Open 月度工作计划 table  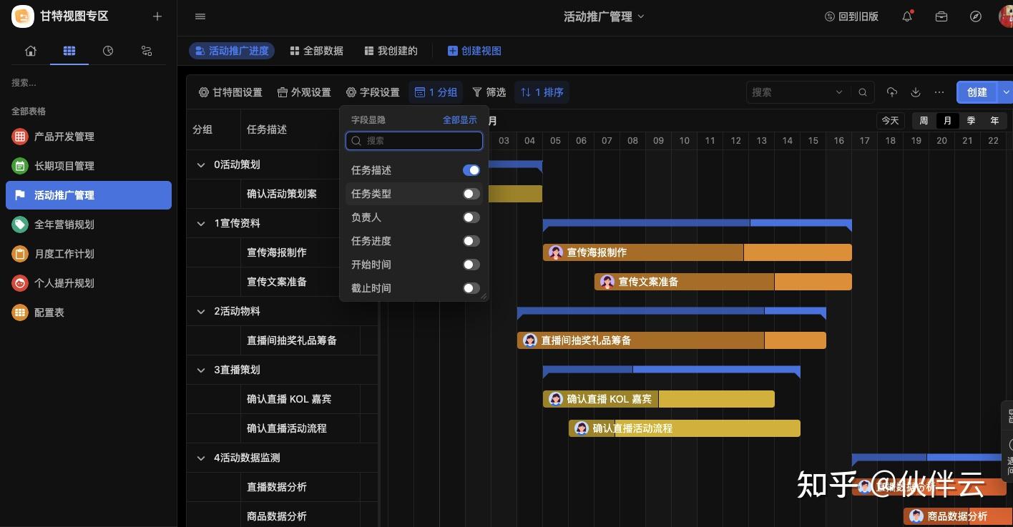89,254
